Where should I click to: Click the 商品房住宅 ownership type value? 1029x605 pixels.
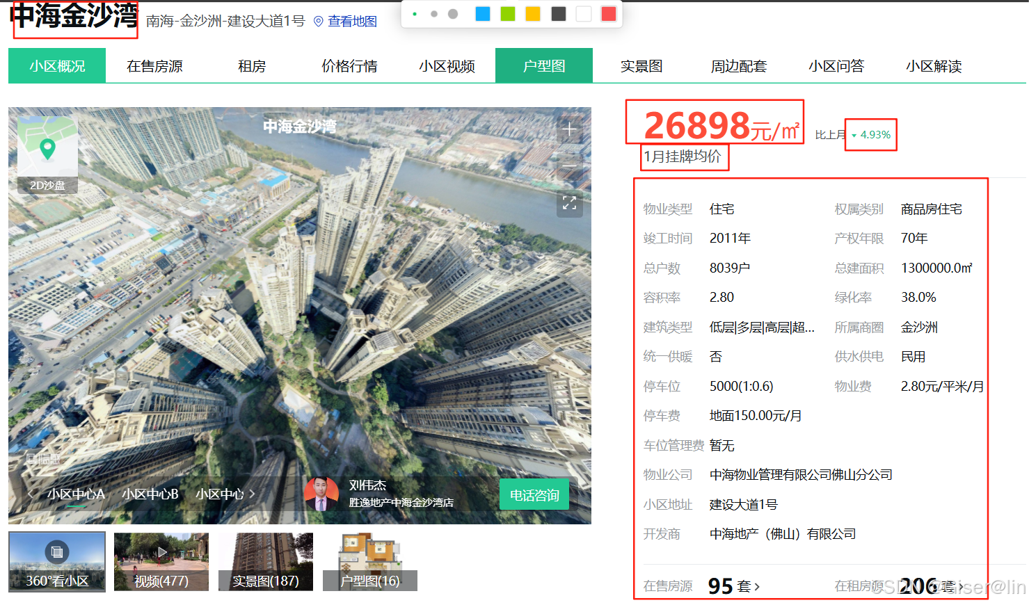[x=931, y=209]
